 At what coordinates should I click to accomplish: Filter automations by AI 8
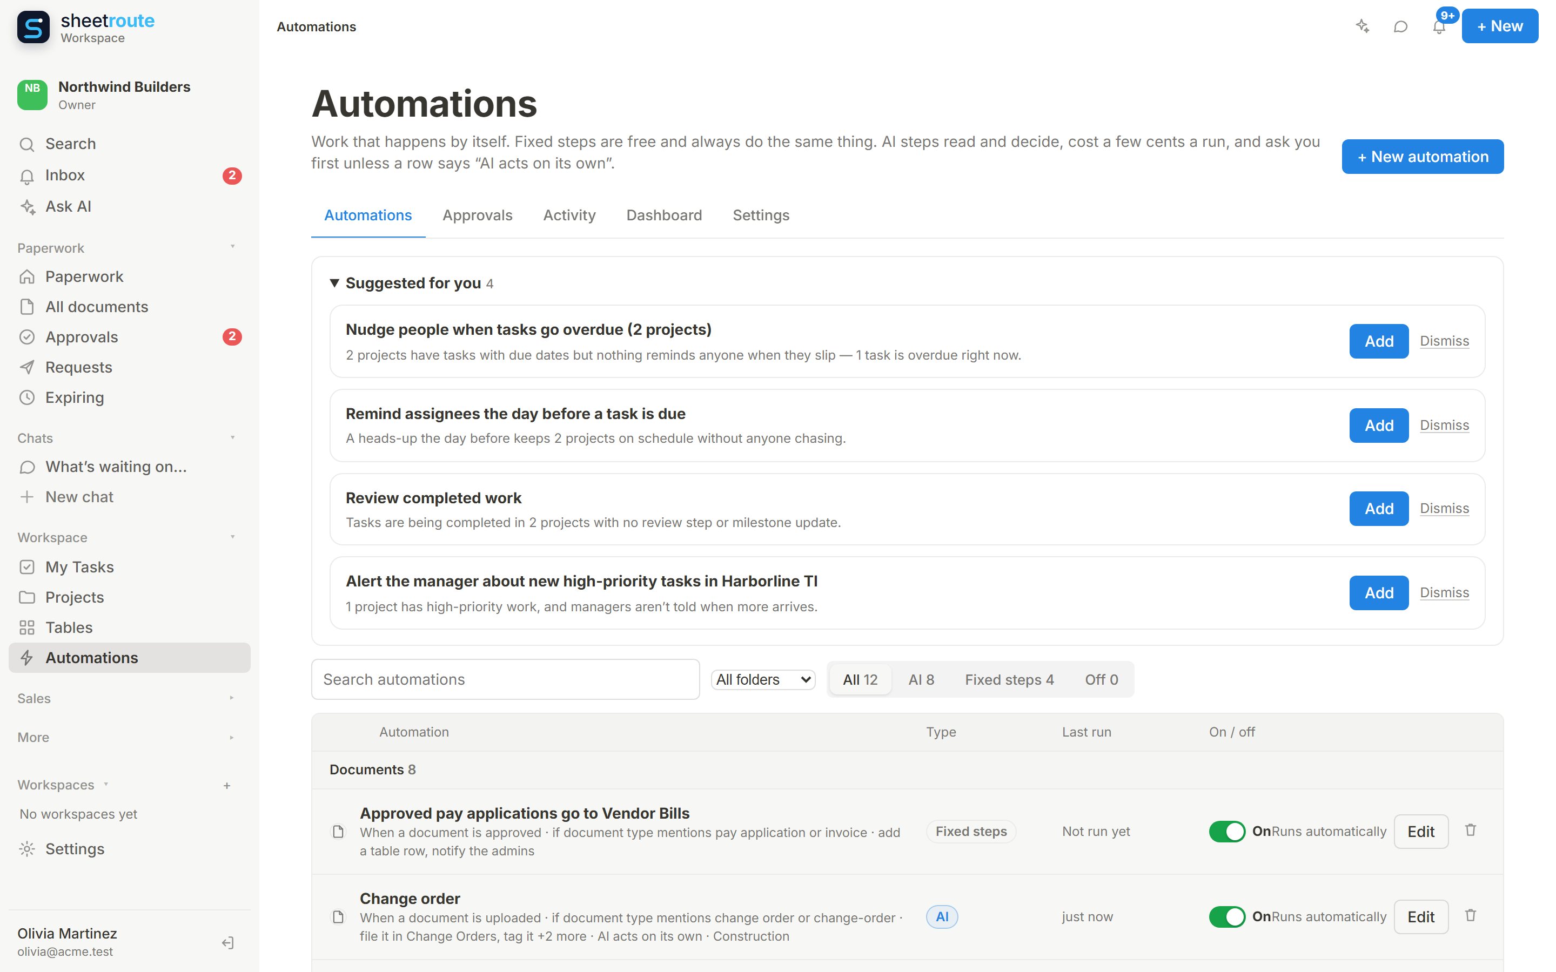coord(921,679)
